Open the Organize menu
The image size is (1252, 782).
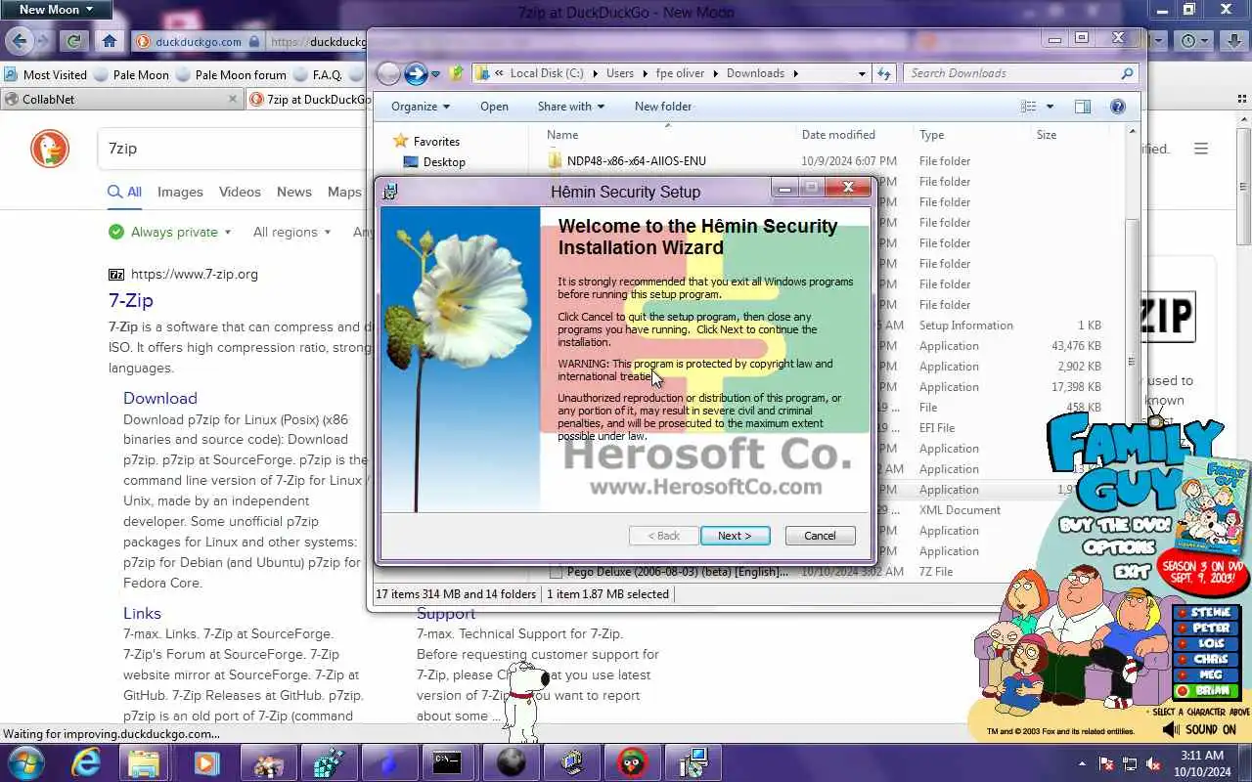coord(421,107)
